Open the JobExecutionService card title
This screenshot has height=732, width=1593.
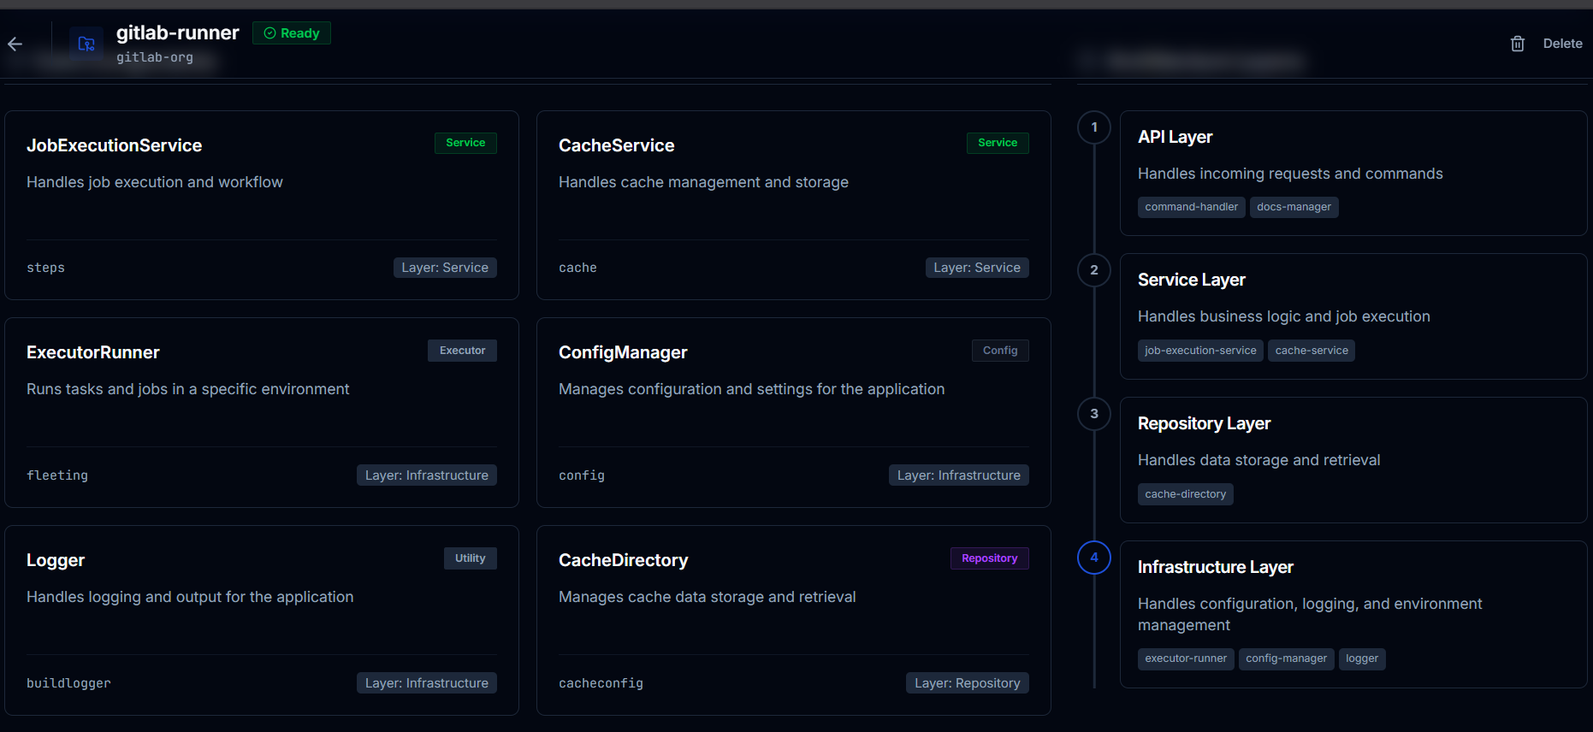click(x=115, y=145)
